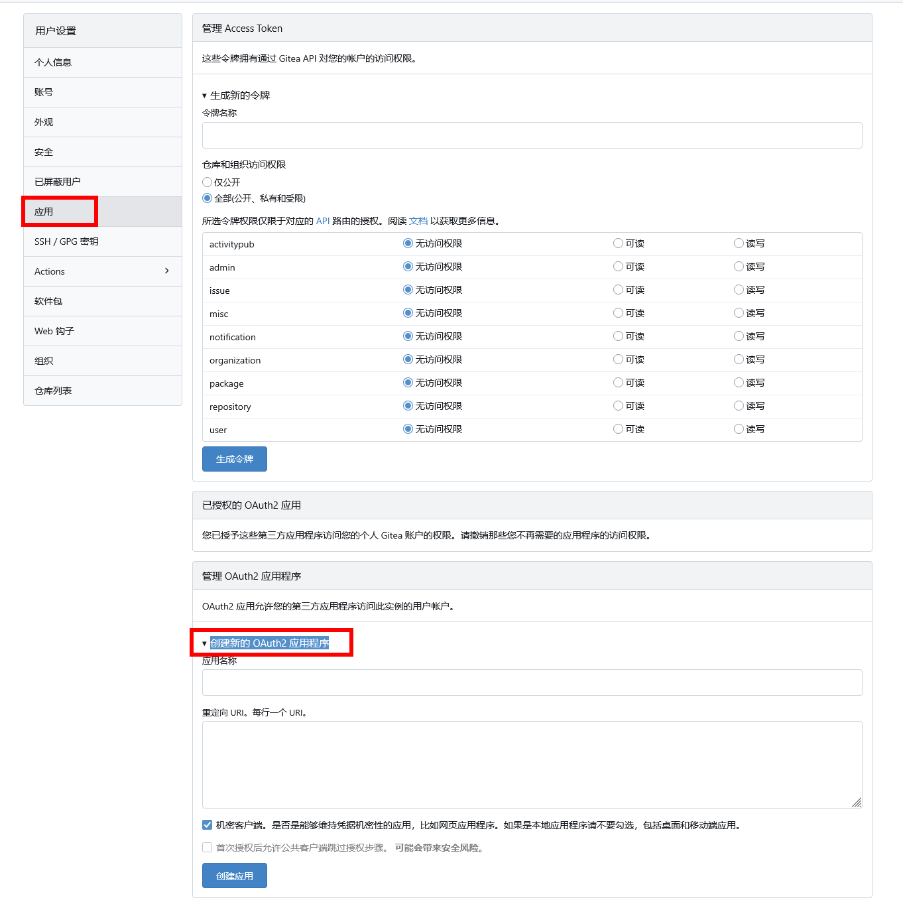Click into the 重定向 URI textarea
Viewport: 903px width, 912px height.
pyautogui.click(x=530, y=764)
